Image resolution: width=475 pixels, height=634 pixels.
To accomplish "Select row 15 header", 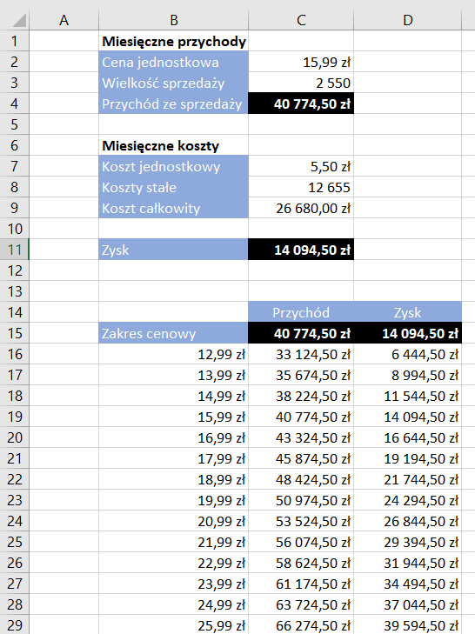I will (x=15, y=333).
